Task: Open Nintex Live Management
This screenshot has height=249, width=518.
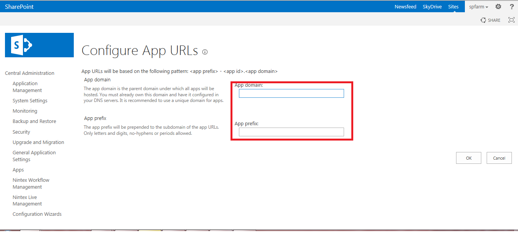Action: (x=27, y=200)
